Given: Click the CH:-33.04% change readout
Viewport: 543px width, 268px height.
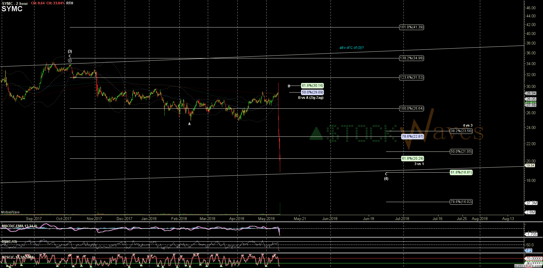Looking at the screenshot, I should (56, 3).
